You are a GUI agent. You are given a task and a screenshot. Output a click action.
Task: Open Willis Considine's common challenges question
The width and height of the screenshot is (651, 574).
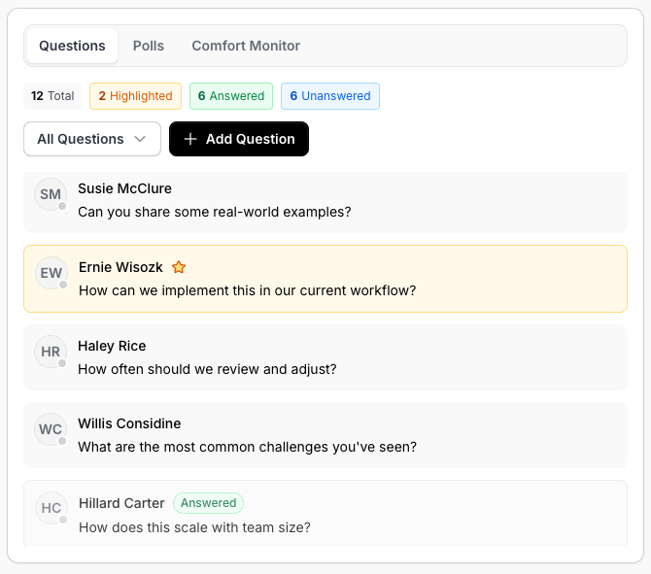click(x=247, y=447)
